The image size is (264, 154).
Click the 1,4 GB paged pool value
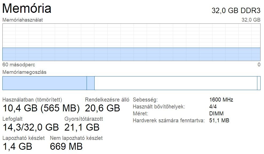(x=17, y=146)
